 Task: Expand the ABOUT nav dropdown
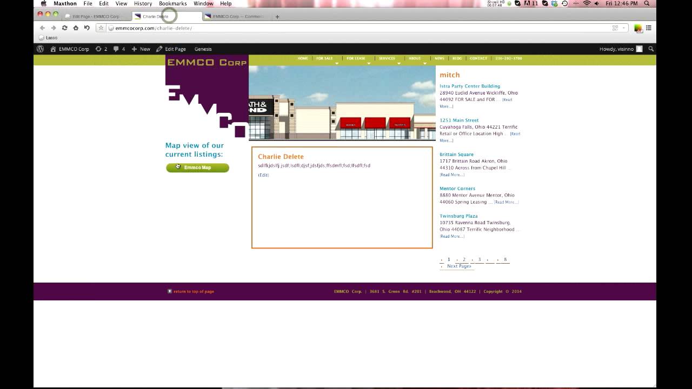tap(425, 63)
